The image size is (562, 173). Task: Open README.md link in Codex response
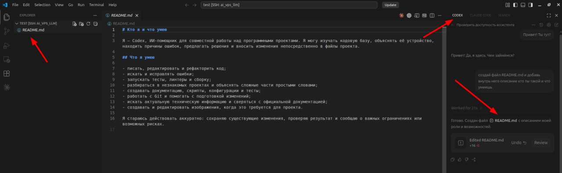point(503,120)
